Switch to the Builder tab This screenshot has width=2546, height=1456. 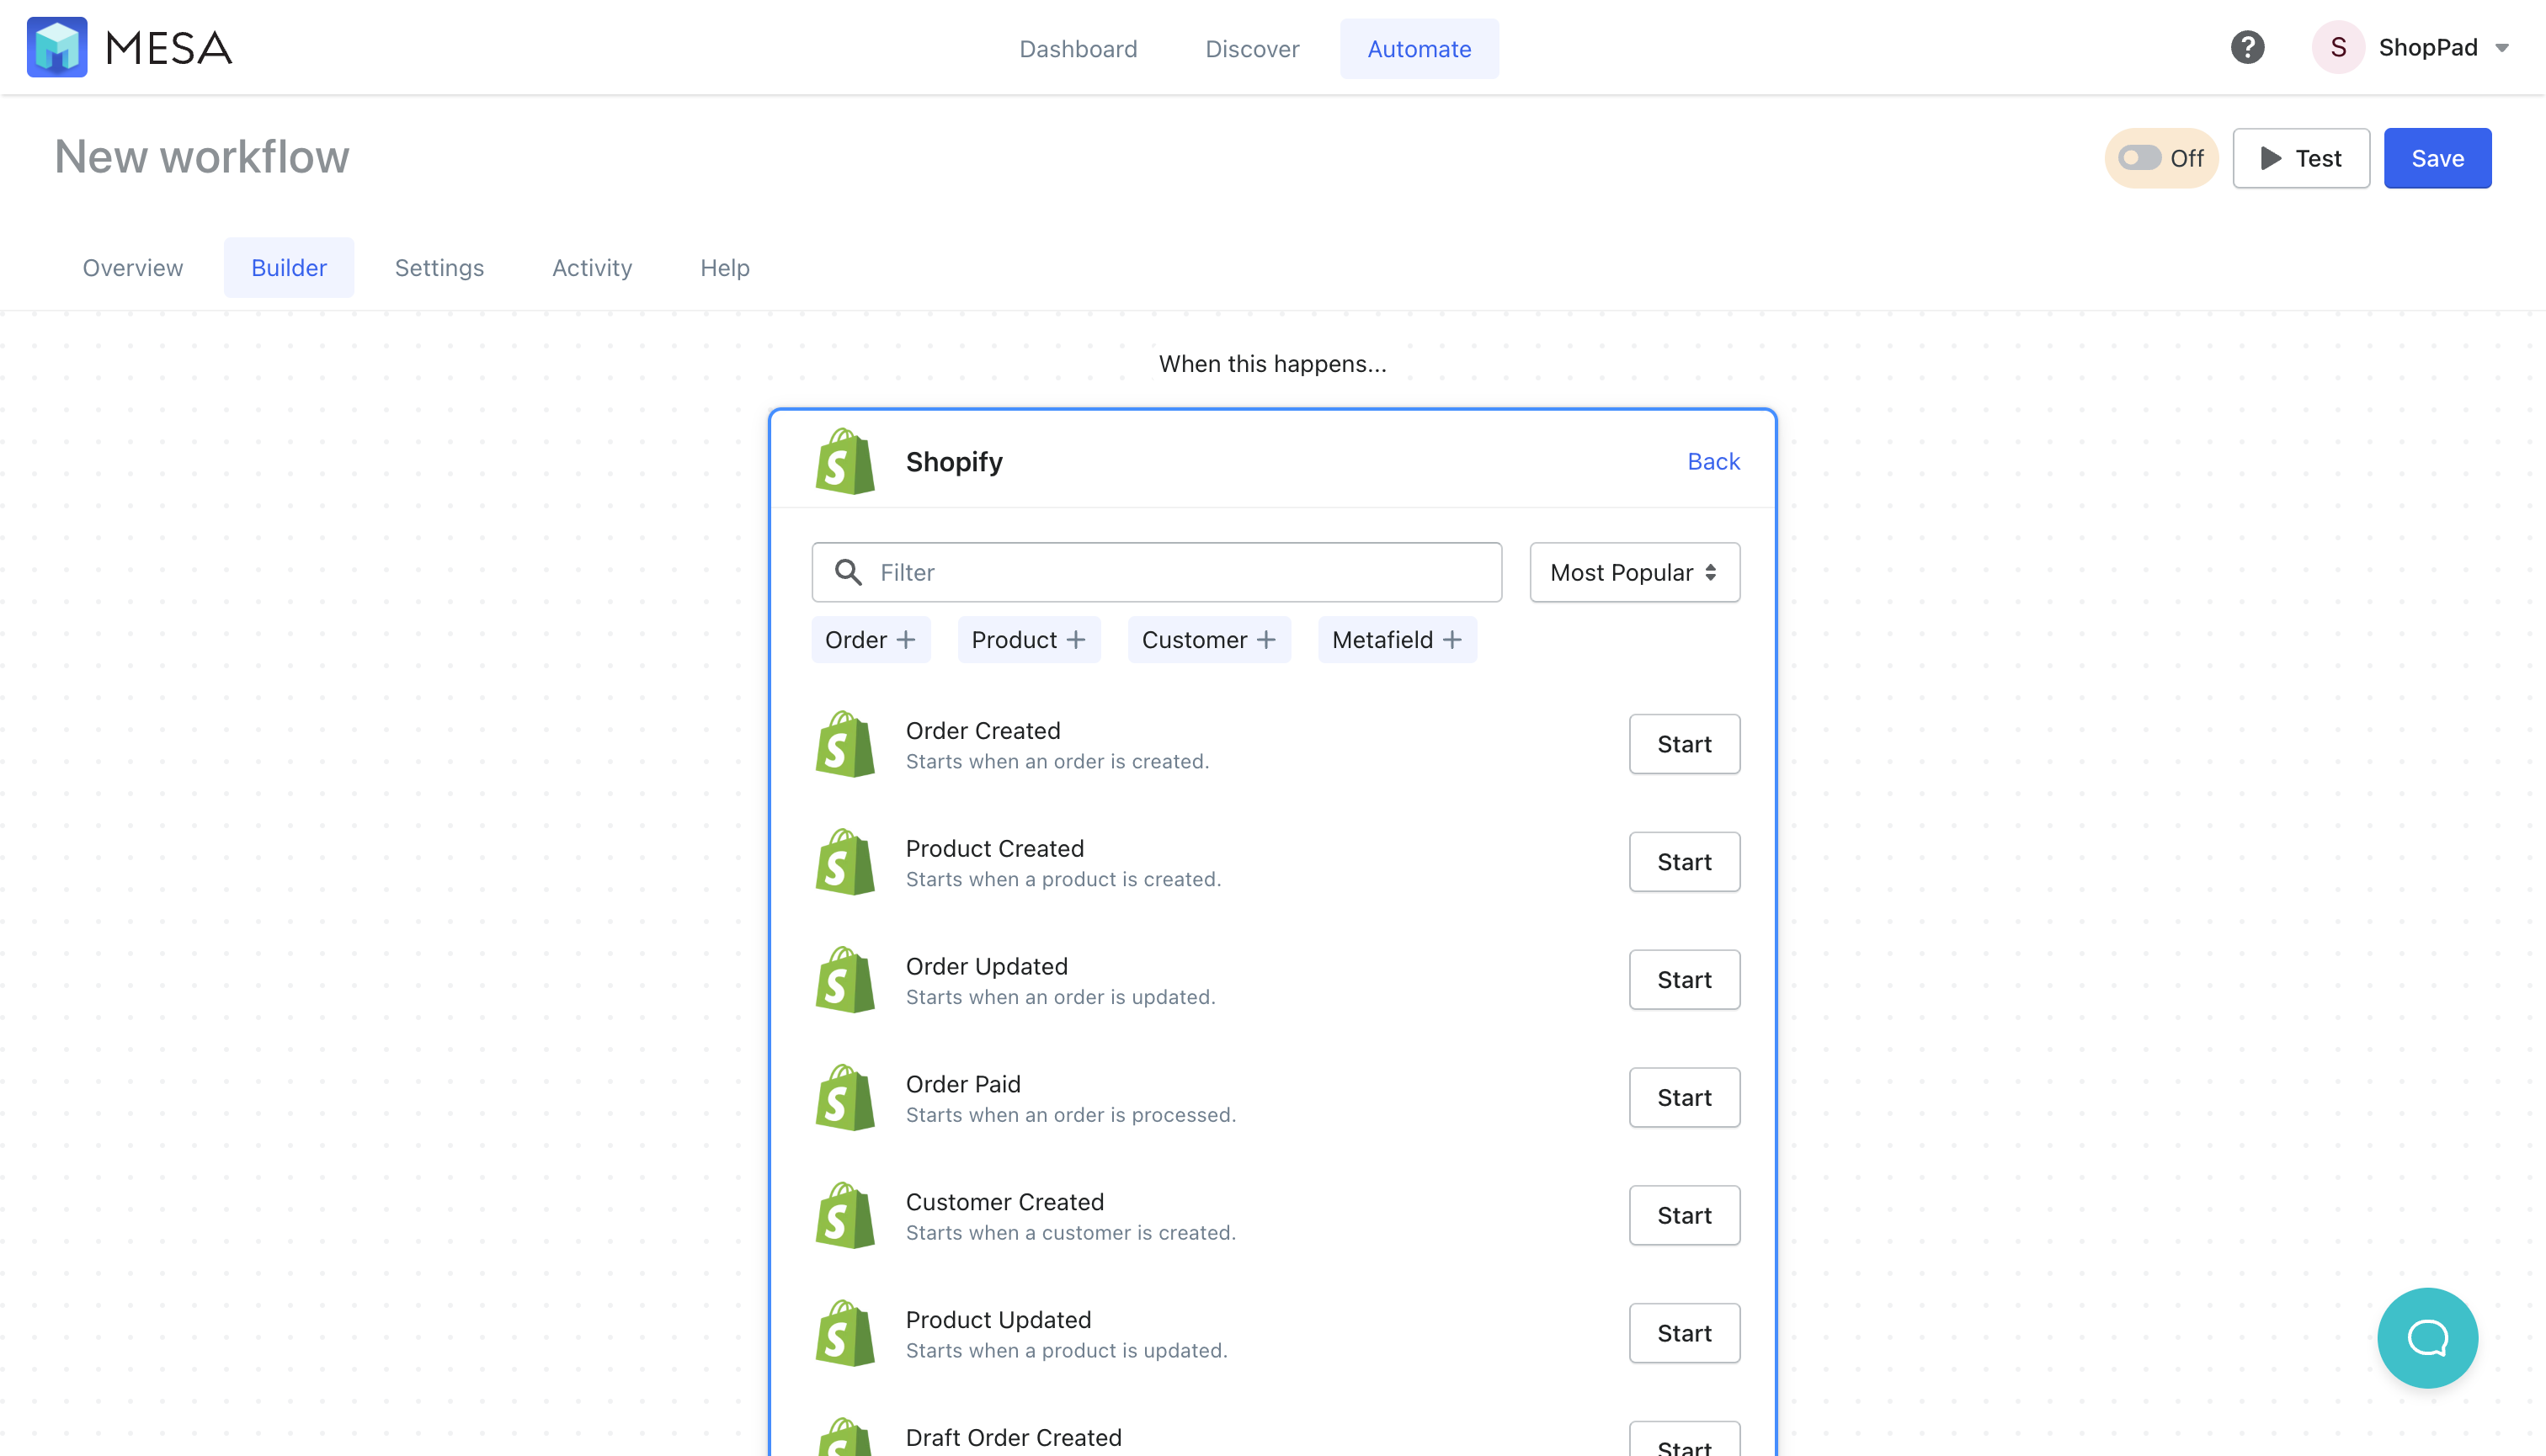(x=289, y=268)
